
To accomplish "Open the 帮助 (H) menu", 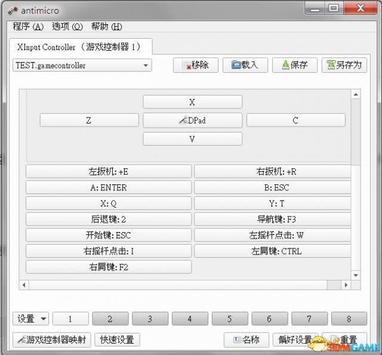I will [107, 26].
